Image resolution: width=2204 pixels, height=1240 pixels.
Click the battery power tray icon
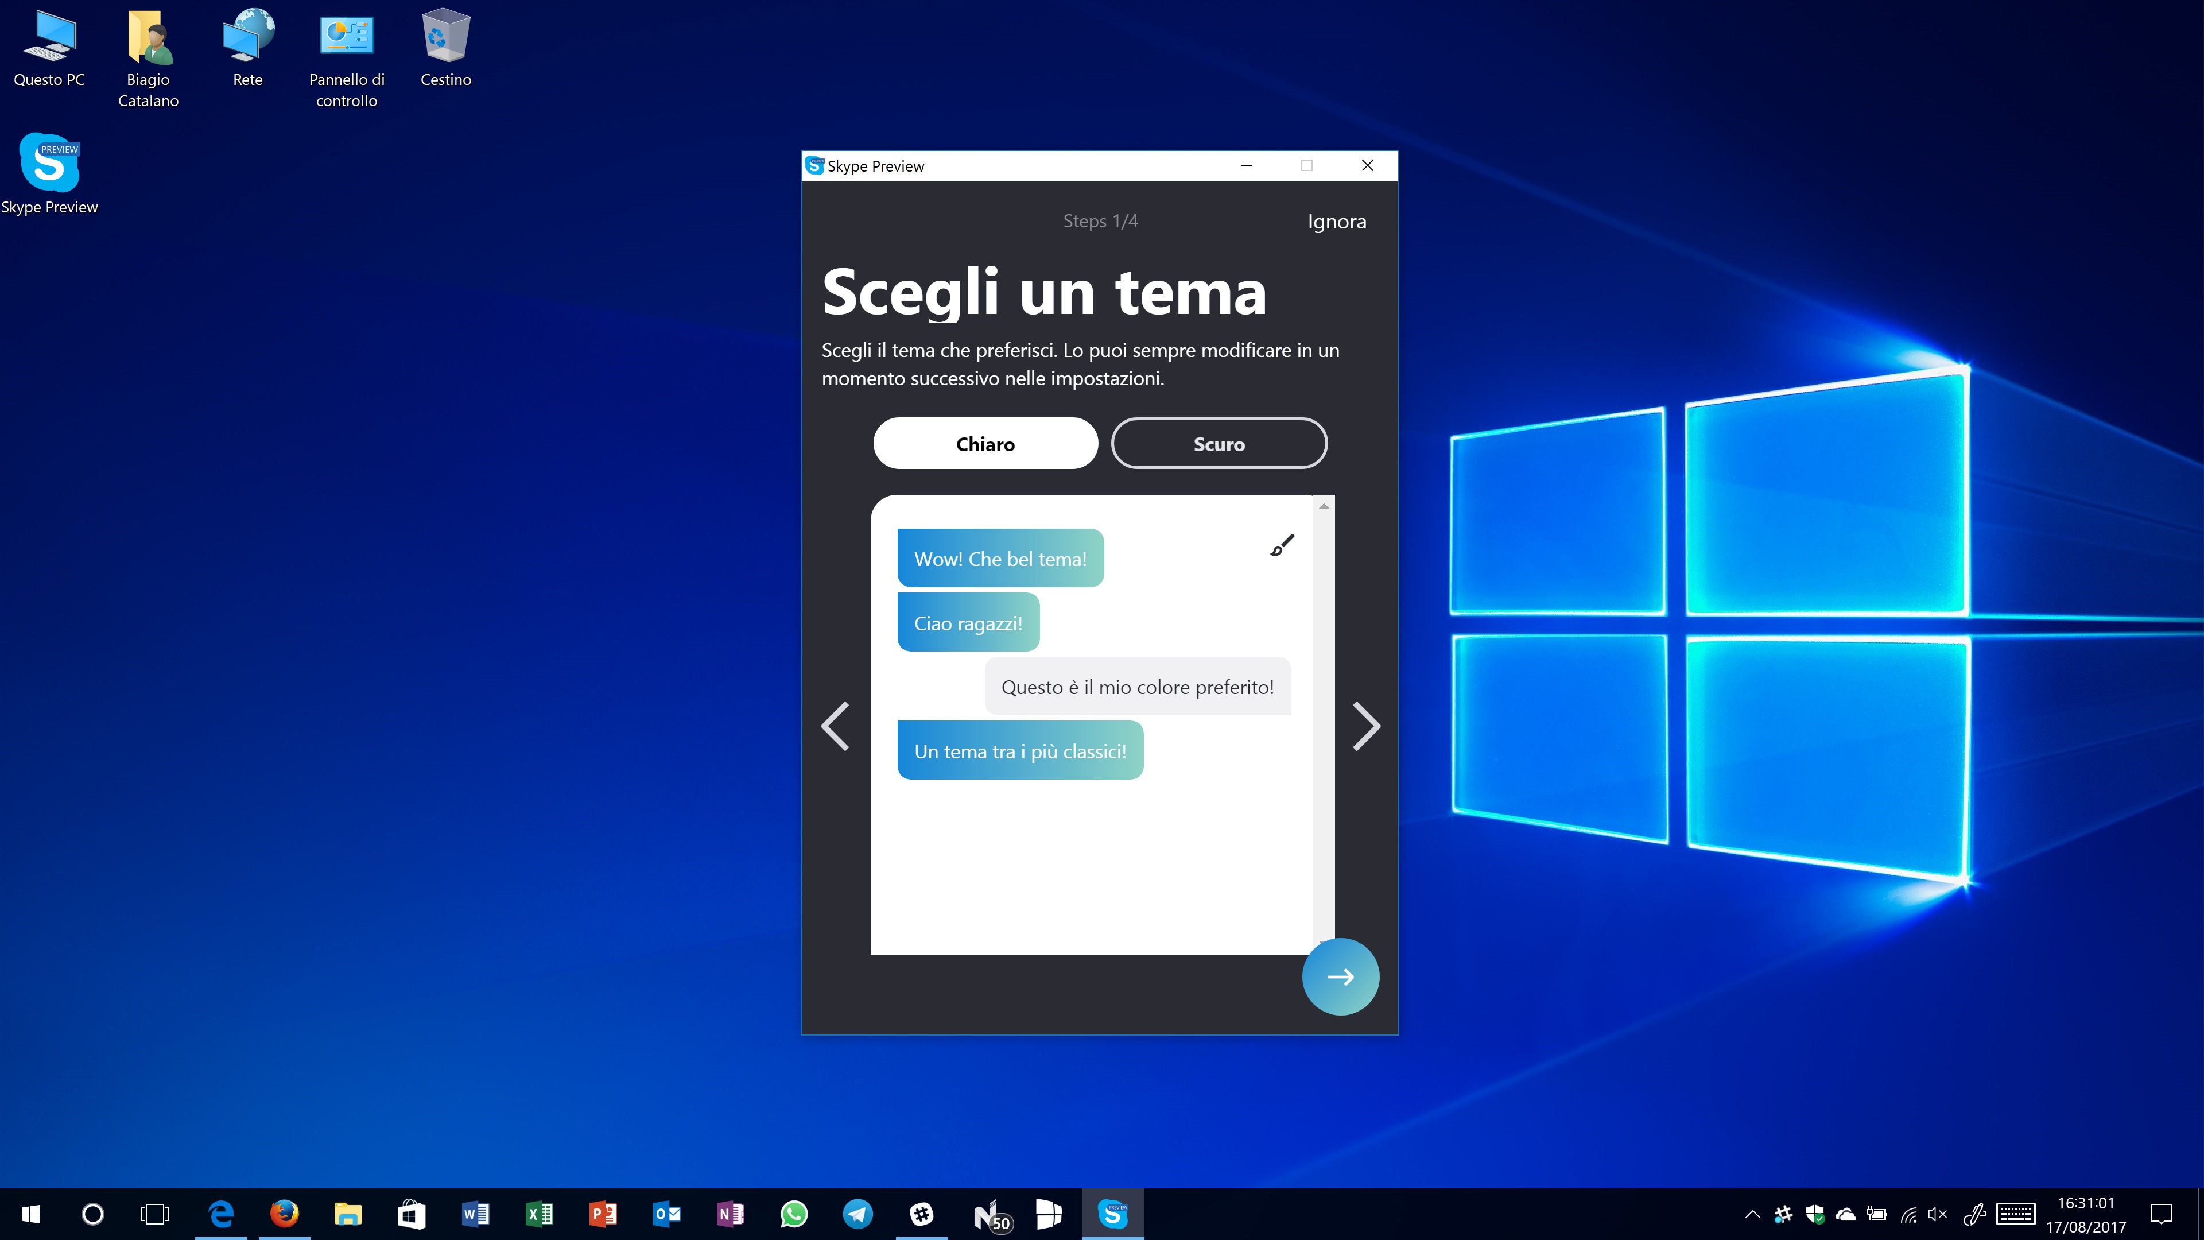[1876, 1214]
